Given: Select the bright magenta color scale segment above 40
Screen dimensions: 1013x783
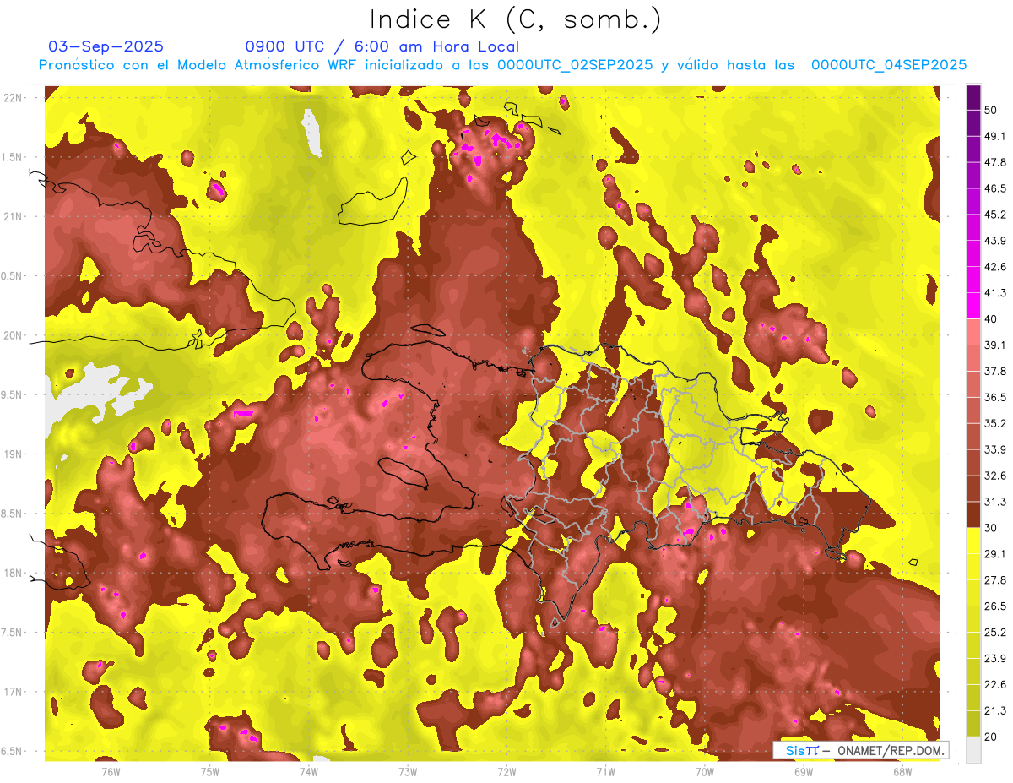Looking at the screenshot, I should [x=973, y=306].
